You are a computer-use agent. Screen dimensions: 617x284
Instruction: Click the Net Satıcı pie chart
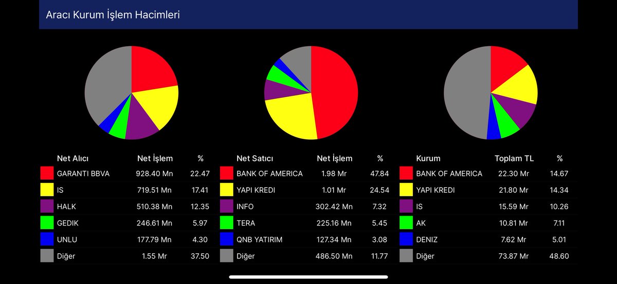point(311,93)
